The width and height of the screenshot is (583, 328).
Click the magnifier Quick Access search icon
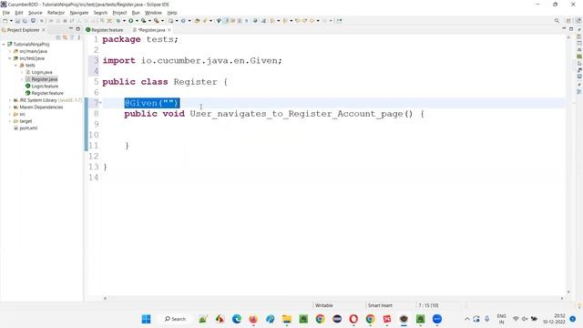pyautogui.click(x=557, y=21)
